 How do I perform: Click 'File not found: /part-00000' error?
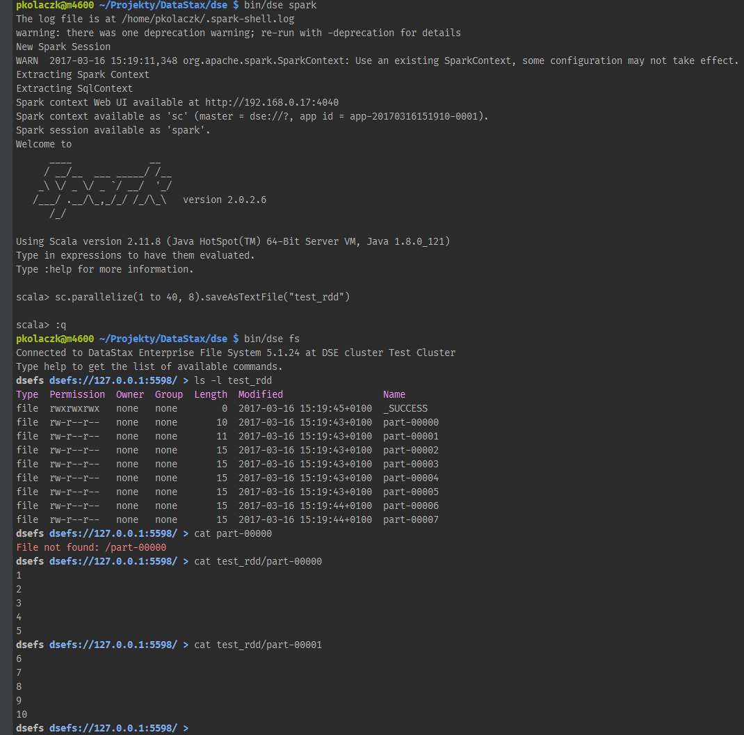[x=91, y=547]
